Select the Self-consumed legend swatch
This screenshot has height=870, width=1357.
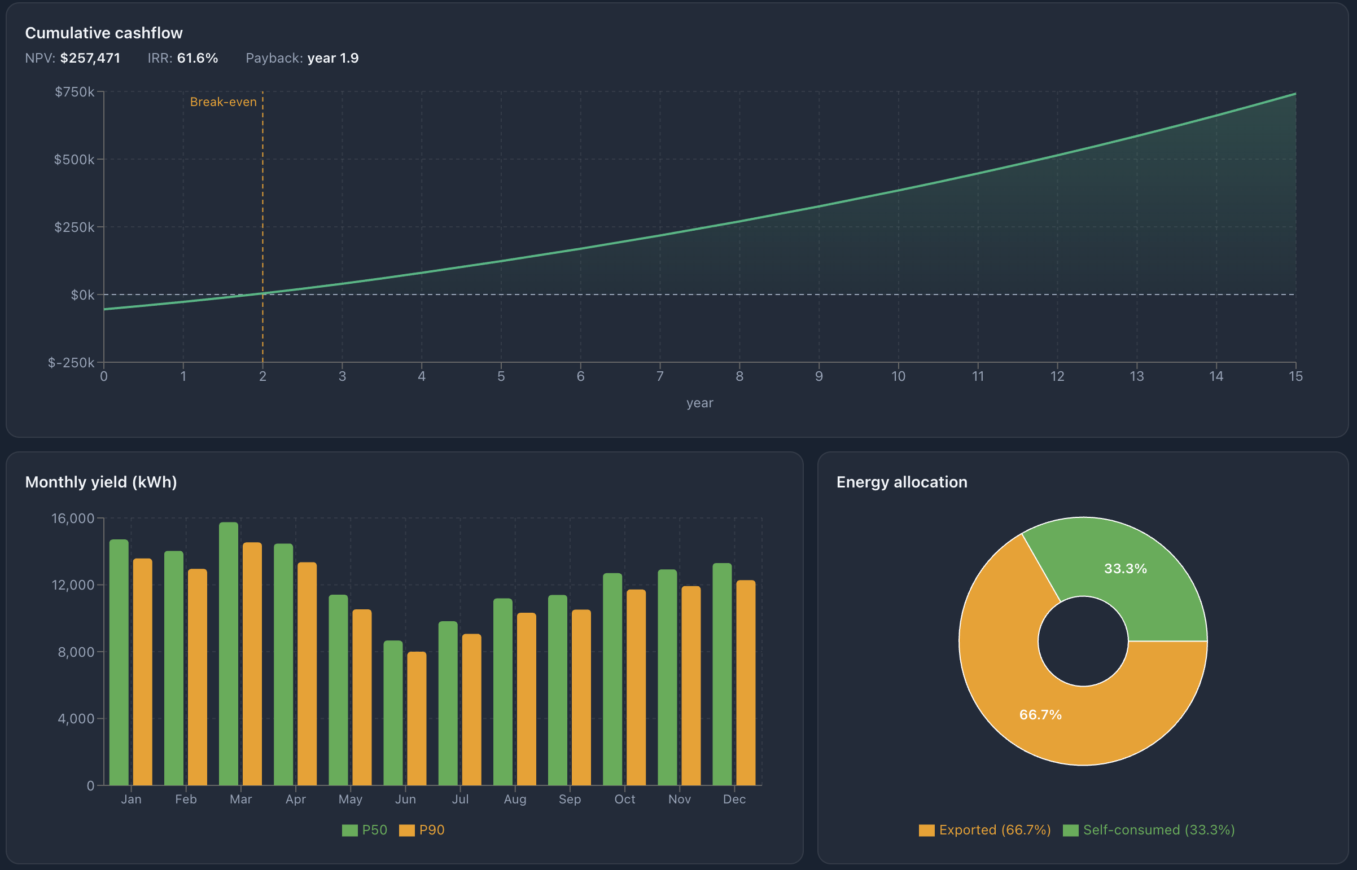[1071, 830]
